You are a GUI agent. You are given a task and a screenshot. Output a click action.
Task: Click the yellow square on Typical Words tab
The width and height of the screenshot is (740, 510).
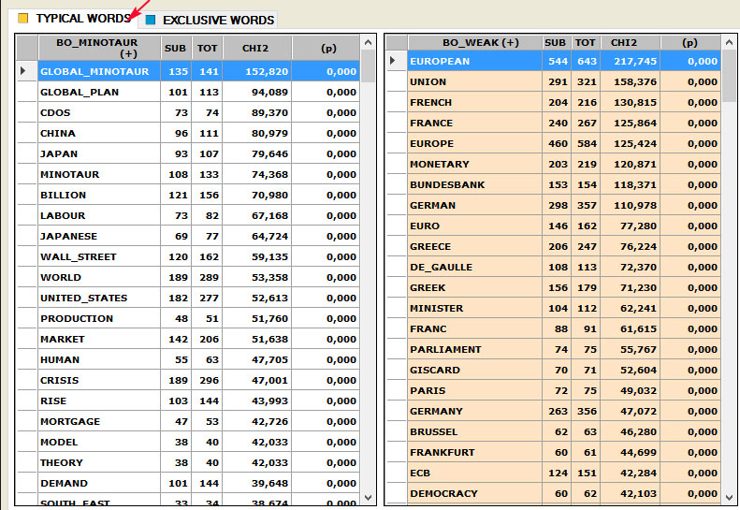22,19
